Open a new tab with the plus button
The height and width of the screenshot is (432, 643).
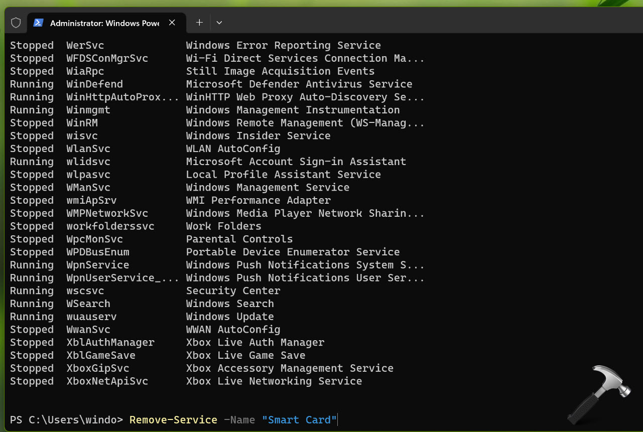[x=199, y=23]
